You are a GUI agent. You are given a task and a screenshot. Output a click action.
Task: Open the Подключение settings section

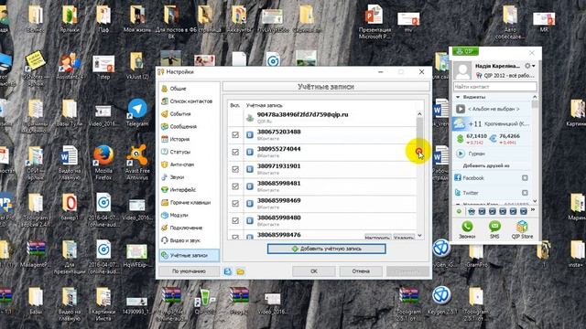pyautogui.click(x=190, y=228)
